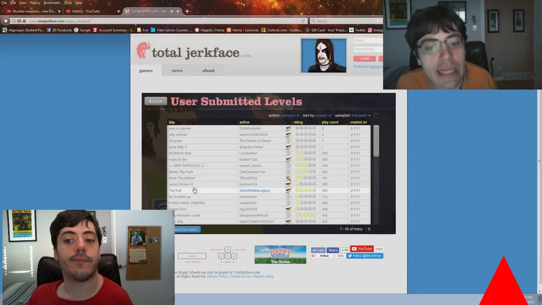Screen dimensions: 542x305
Task: Open Free Calorie Counter bookmark
Action: pos(171,30)
